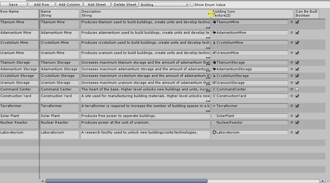Click the UraniumMine texture field
Viewport: 330px width, 183px height.
[250, 53]
